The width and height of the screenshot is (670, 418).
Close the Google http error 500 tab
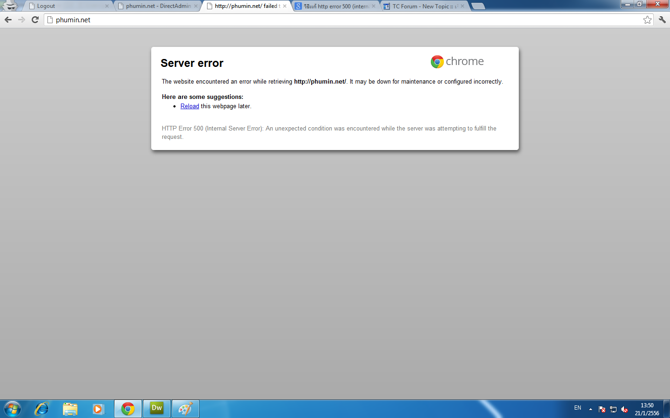(x=373, y=6)
